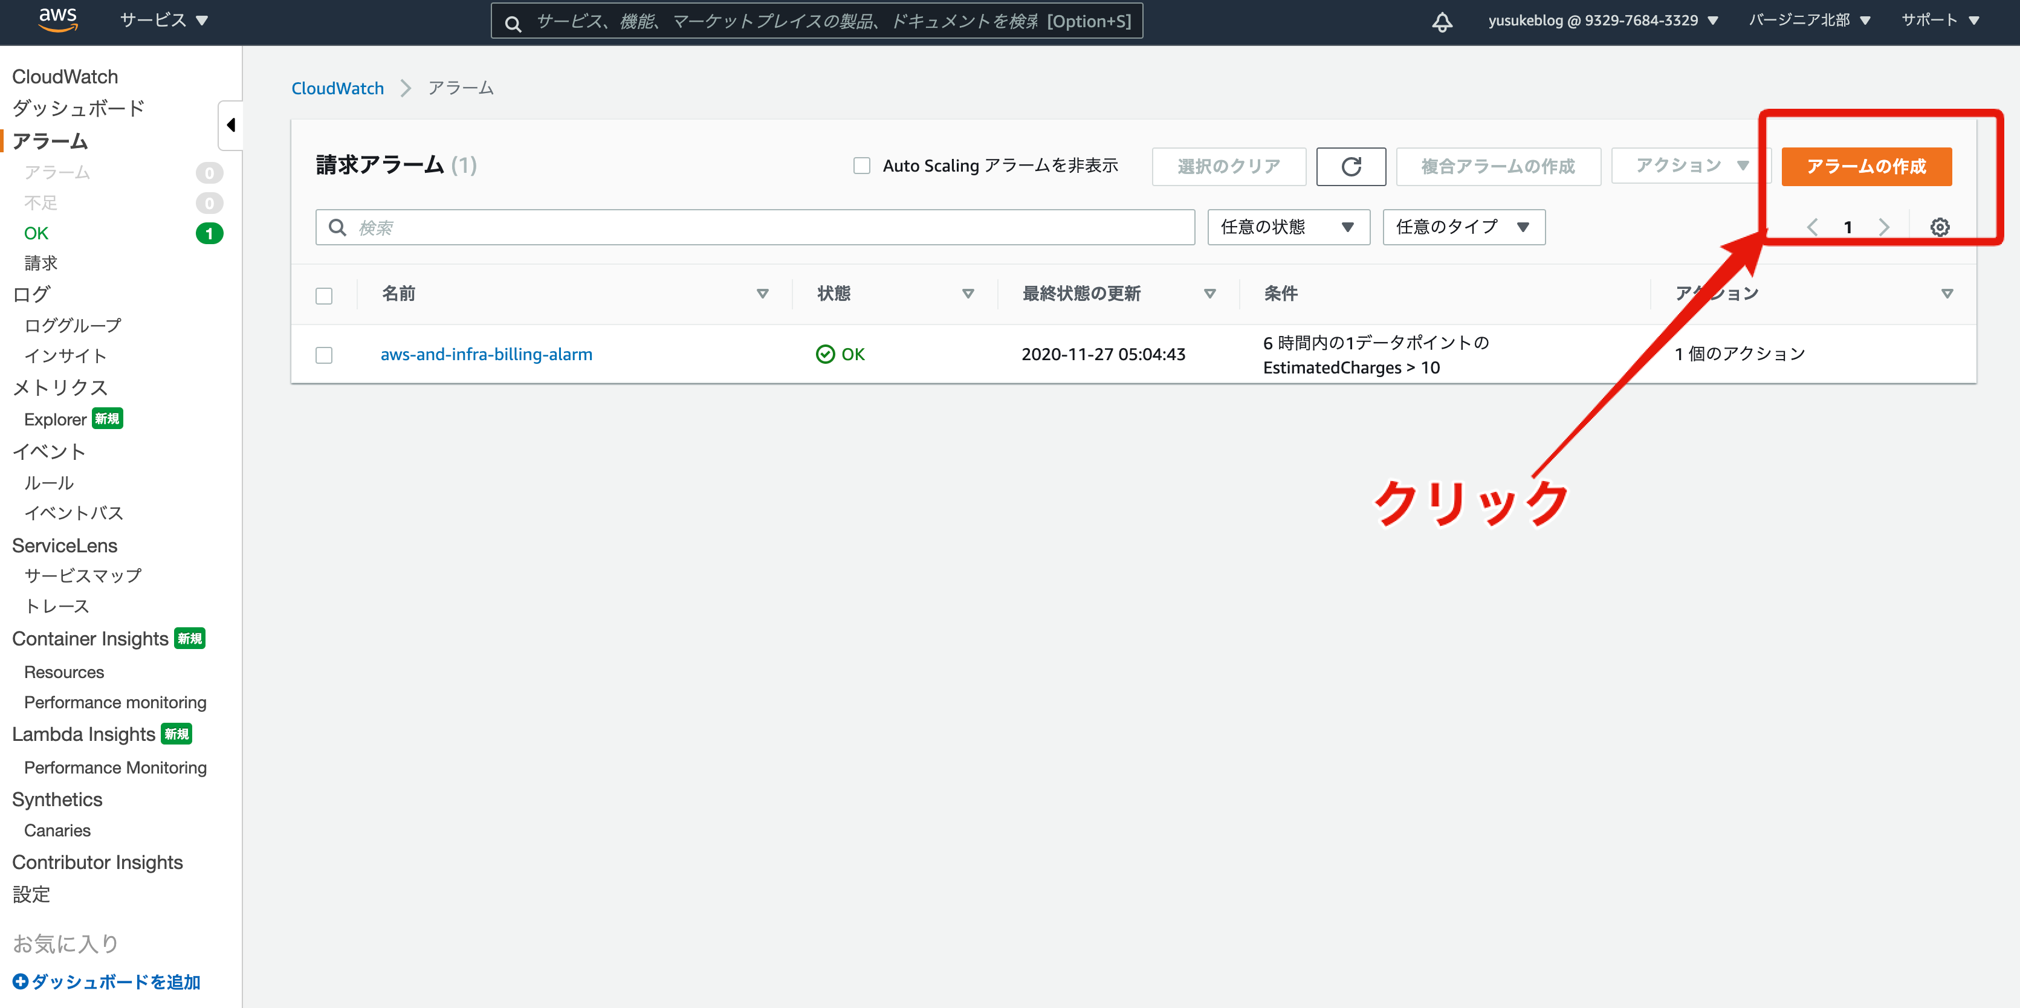The image size is (2020, 1008).
Task: Open table settings gear icon
Action: (x=1939, y=227)
